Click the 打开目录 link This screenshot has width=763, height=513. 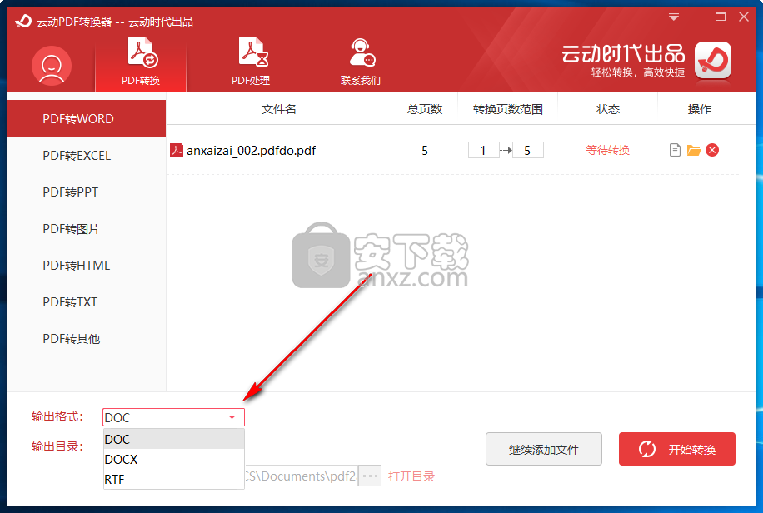[x=411, y=476]
